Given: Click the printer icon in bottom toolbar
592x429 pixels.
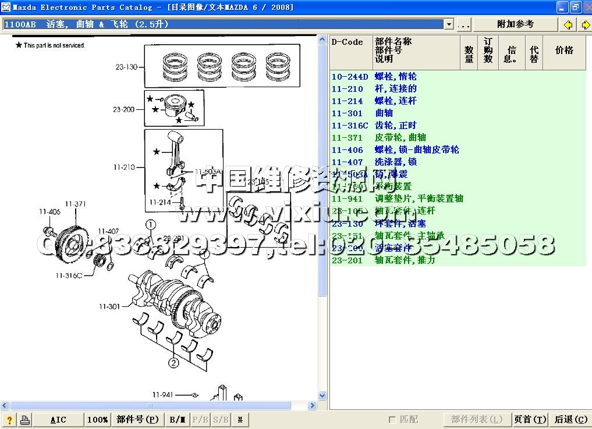Looking at the screenshot, I should point(24,420).
